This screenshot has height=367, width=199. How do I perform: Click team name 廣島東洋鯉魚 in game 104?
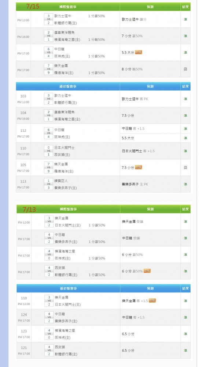tap(65, 112)
